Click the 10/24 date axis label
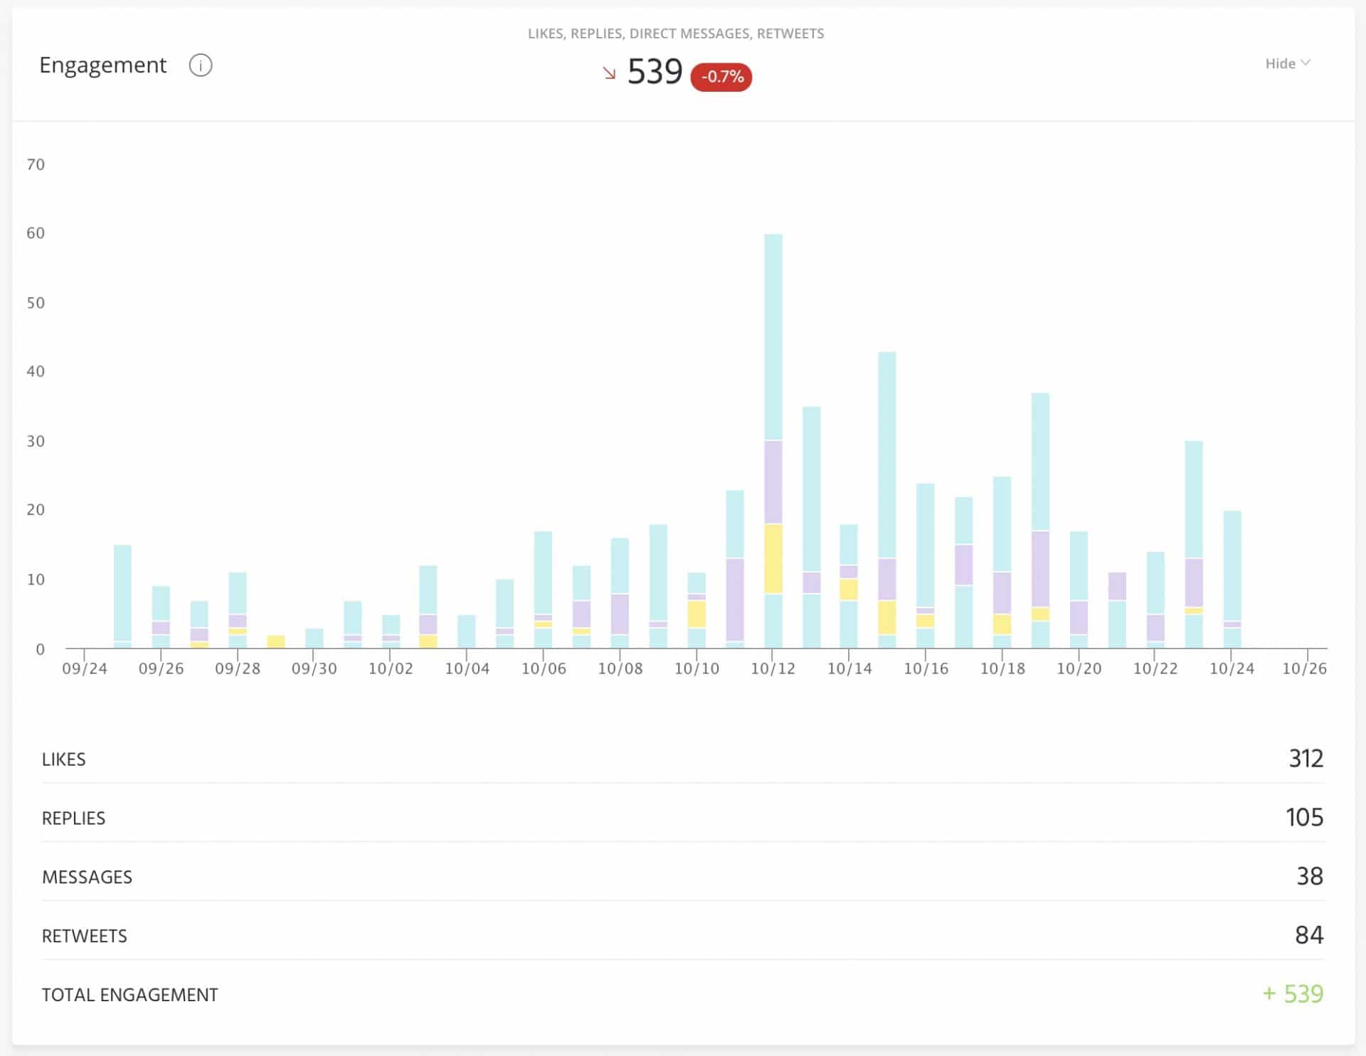 pos(1232,668)
